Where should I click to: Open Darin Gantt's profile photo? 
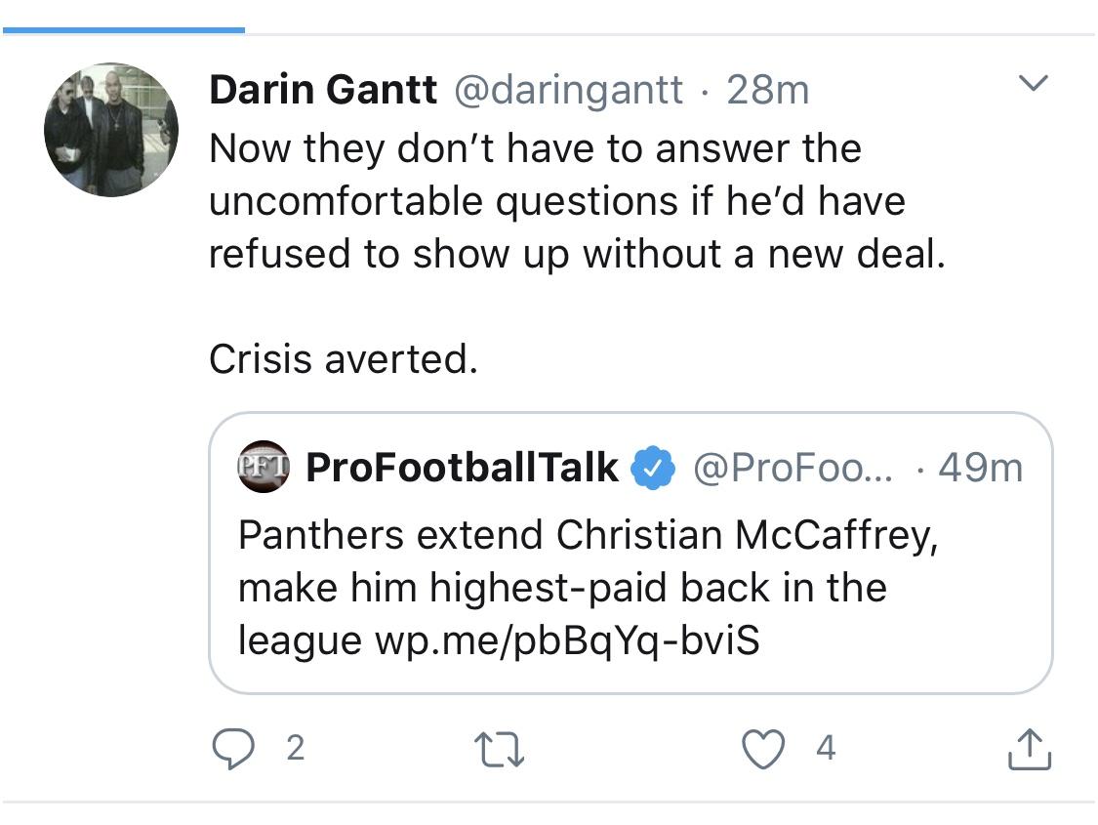111,130
